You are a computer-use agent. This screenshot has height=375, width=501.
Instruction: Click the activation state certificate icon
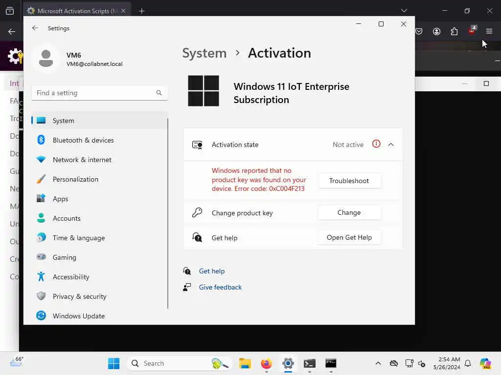(x=197, y=145)
